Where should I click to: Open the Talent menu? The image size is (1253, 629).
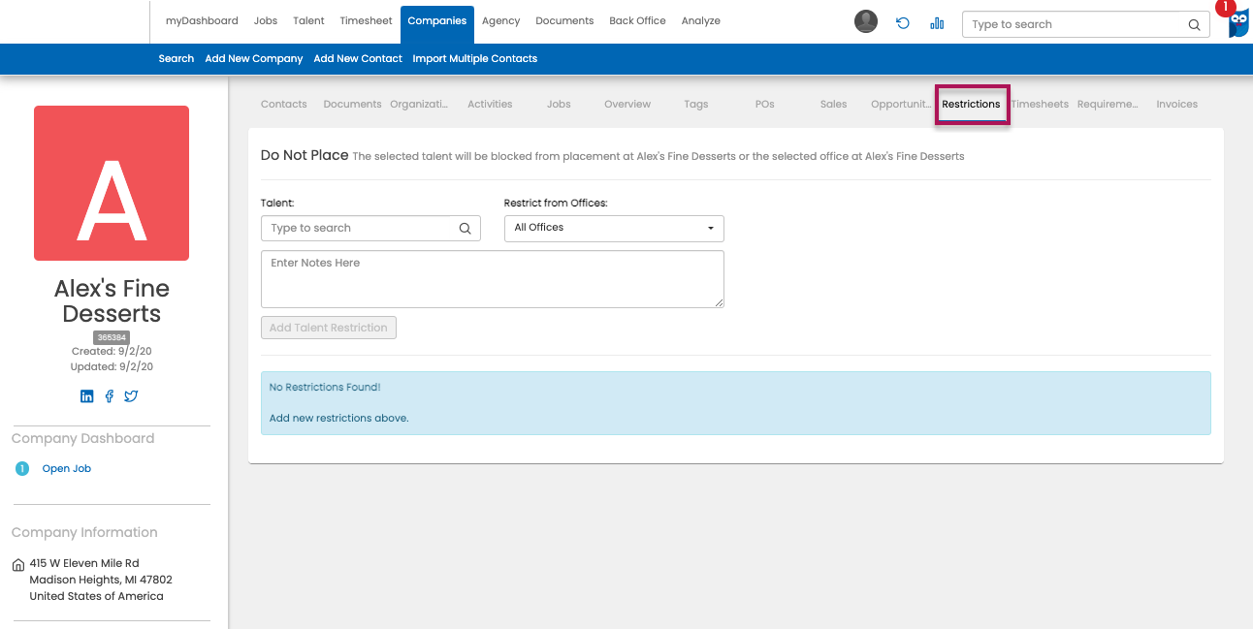click(x=308, y=21)
